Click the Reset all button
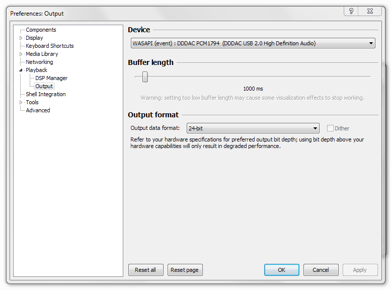 pyautogui.click(x=145, y=270)
